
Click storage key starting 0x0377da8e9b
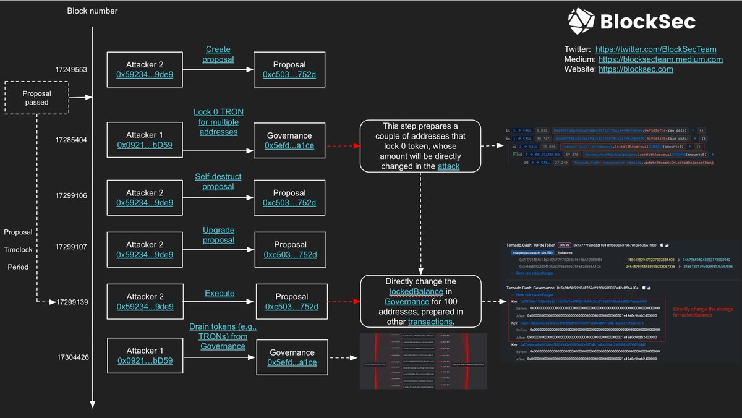coord(582,323)
